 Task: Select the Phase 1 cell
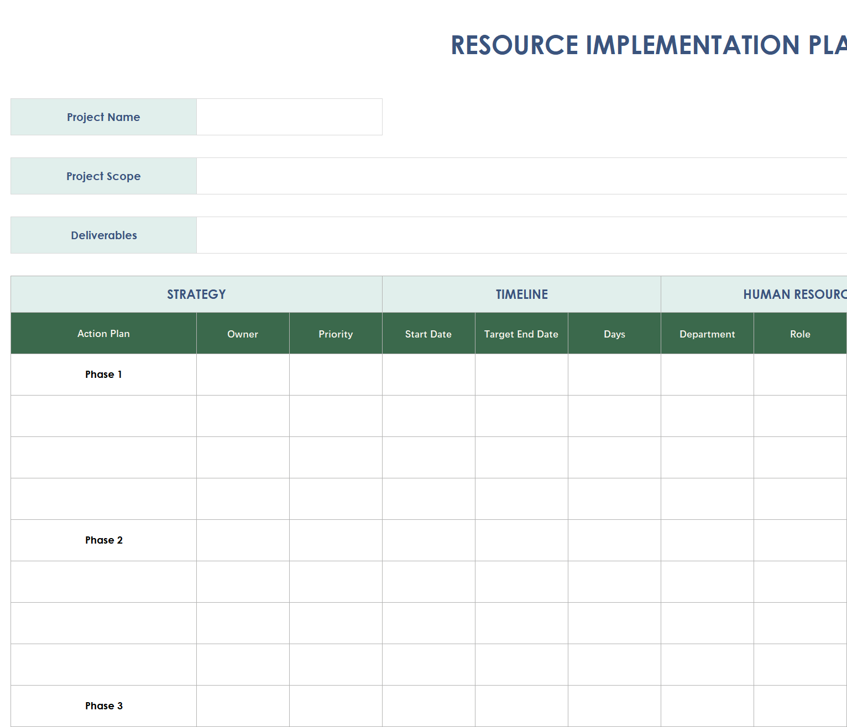pos(103,375)
